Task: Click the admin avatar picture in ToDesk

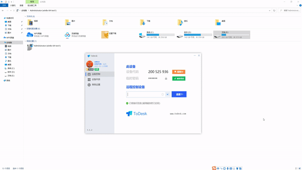Action: point(89,64)
